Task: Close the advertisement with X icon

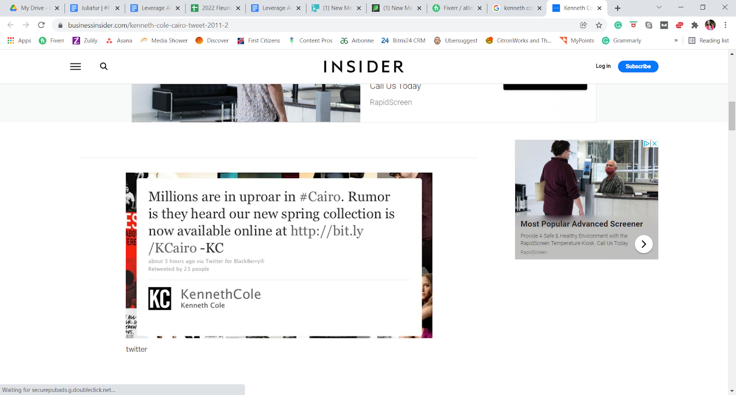Action: click(x=655, y=144)
